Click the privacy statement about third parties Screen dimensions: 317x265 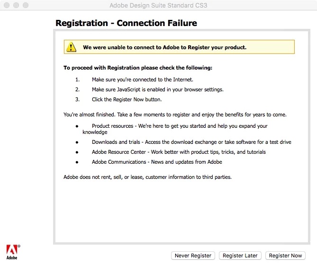[x=147, y=177]
